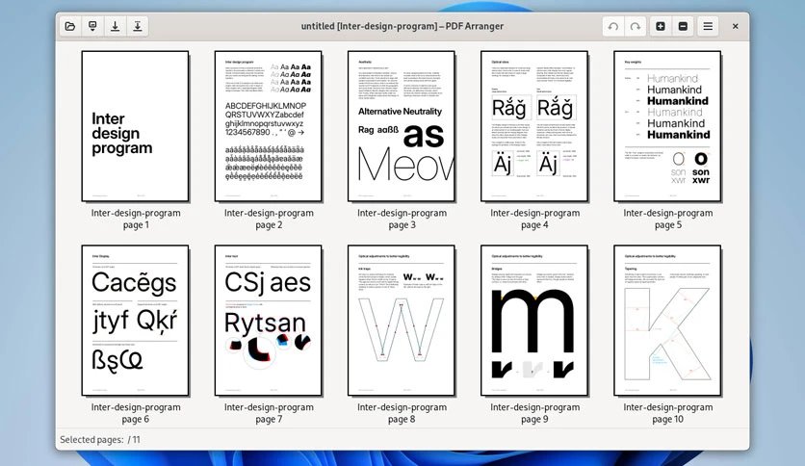Click the 'Inter-design-program page 7' label
Screen dimensions: 805x466
click(269, 413)
